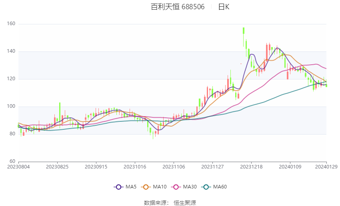This screenshot has width=340, height=206.
Task: Click the 20231127 date axis label
Action: (x=212, y=167)
